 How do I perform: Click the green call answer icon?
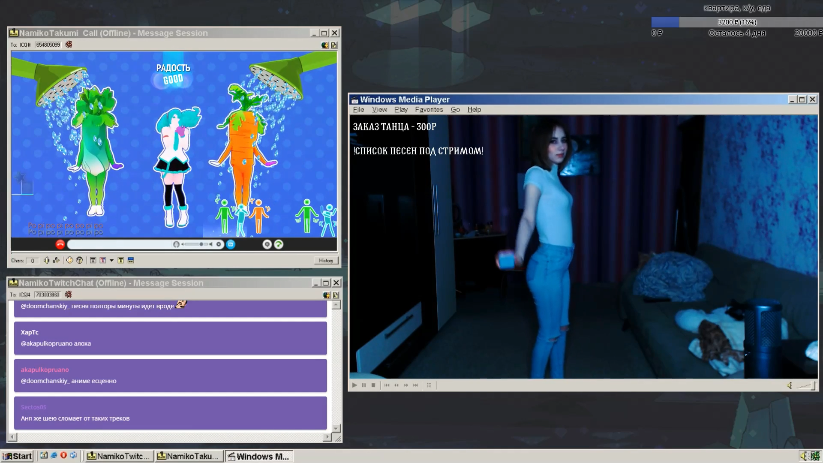pos(279,244)
